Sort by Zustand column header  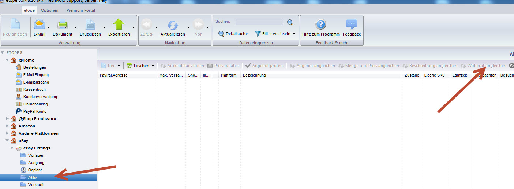[x=412, y=75]
